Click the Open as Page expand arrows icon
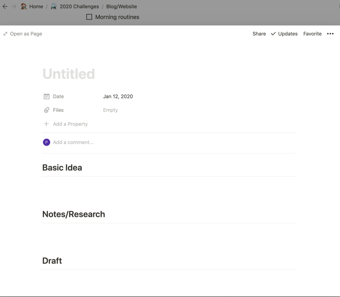 (5, 34)
